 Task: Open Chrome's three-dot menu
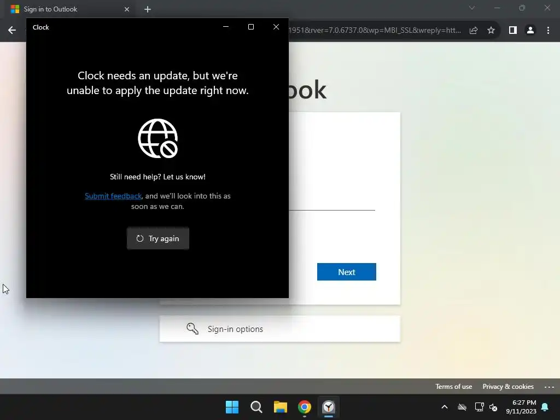click(x=548, y=31)
